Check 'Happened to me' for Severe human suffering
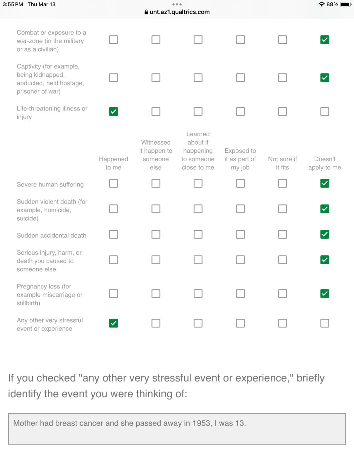 (113, 183)
